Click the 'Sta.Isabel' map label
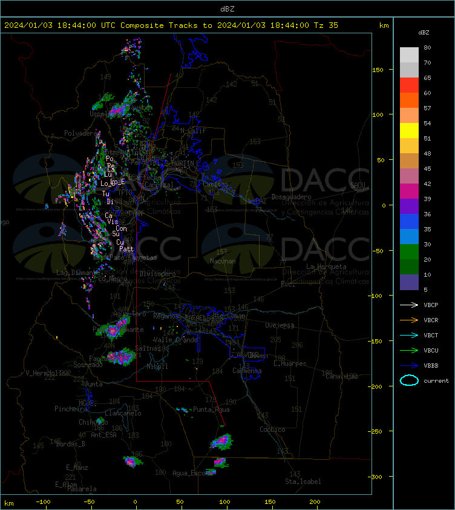 coord(303,482)
